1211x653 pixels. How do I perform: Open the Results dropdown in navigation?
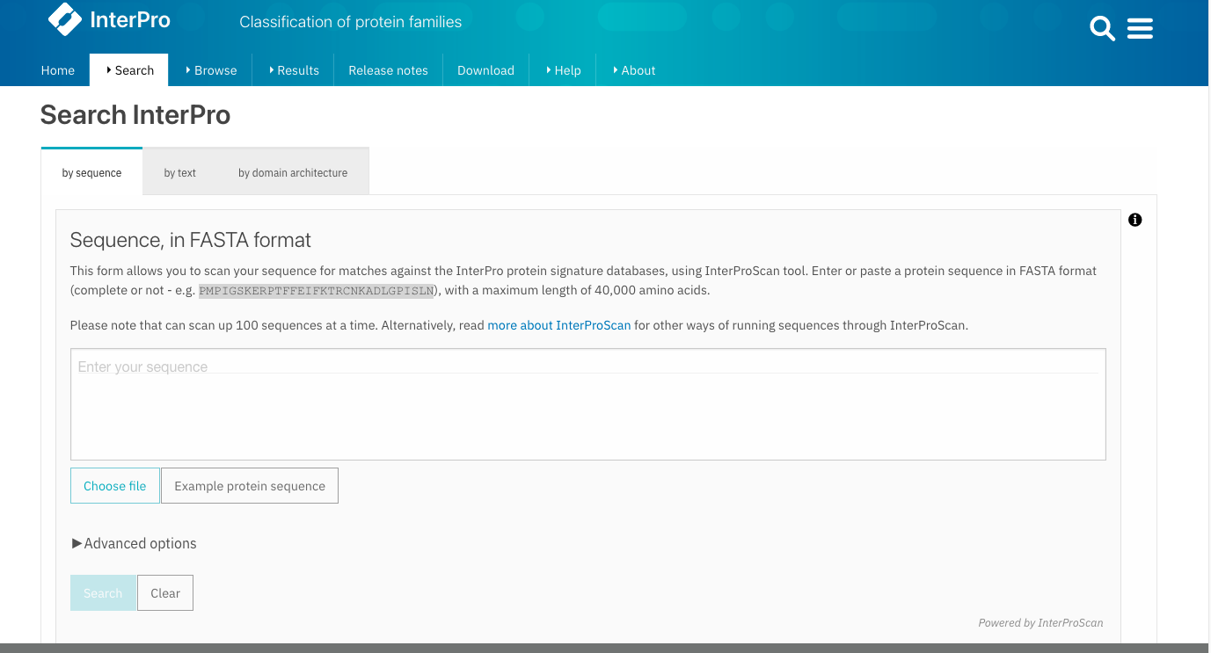[x=294, y=70]
